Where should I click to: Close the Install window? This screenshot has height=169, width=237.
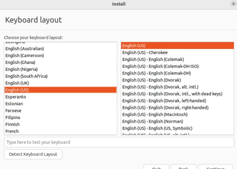pyautogui.click(x=233, y=4)
